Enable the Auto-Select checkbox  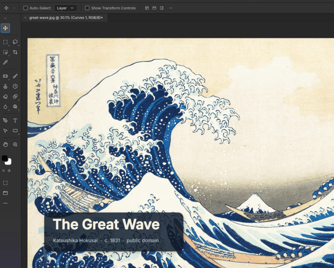(x=26, y=8)
